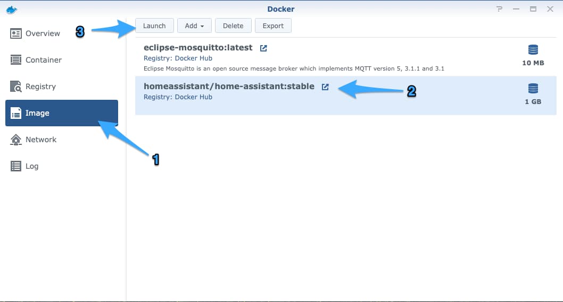The height and width of the screenshot is (302, 563).
Task: Click the Delete button in the toolbar
Action: tap(233, 25)
